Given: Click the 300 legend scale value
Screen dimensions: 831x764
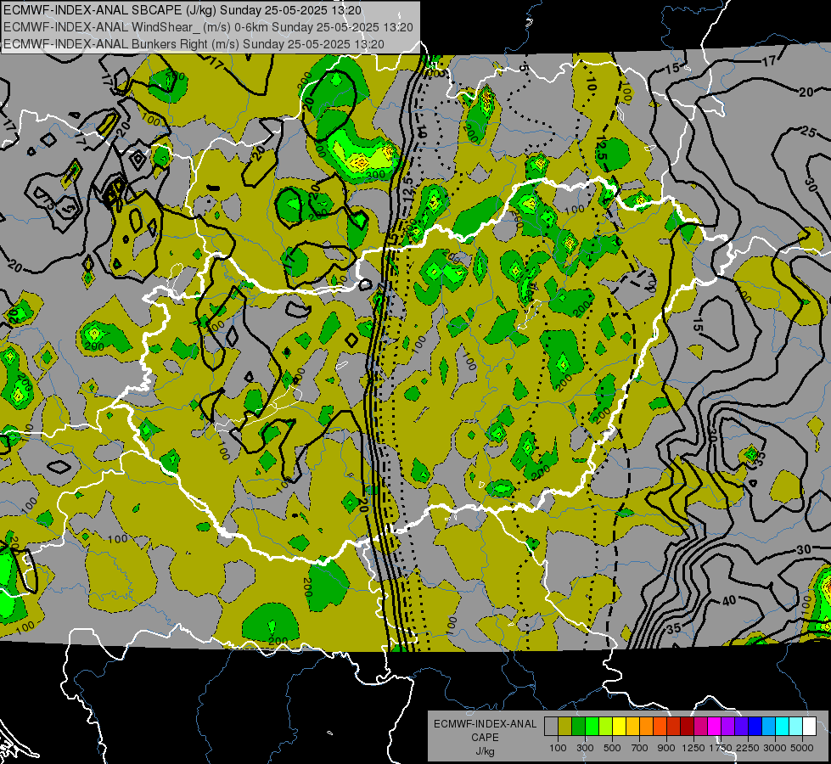Looking at the screenshot, I should (585, 748).
